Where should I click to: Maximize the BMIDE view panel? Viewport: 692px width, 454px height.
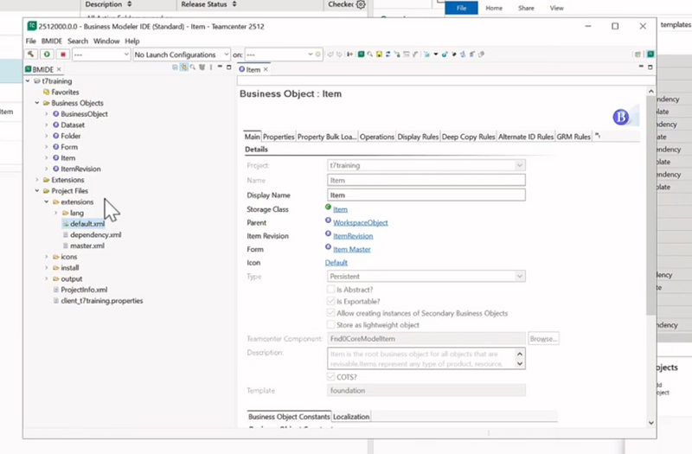pos(228,67)
